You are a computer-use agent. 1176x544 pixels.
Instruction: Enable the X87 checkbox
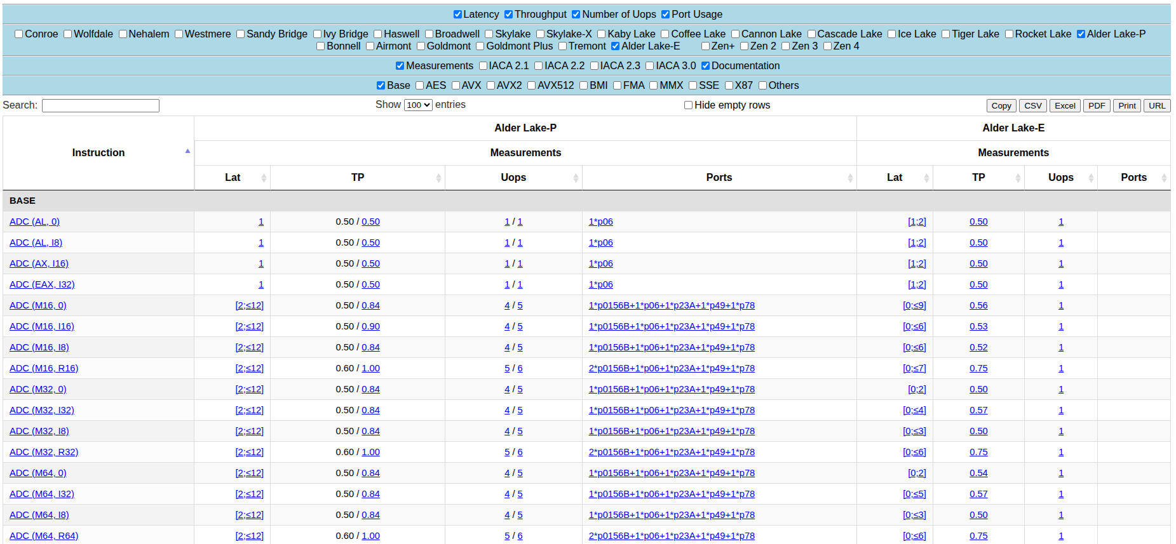729,86
